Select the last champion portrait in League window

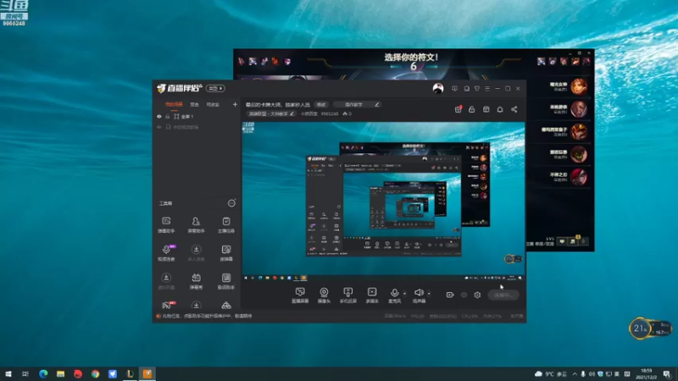point(579,177)
